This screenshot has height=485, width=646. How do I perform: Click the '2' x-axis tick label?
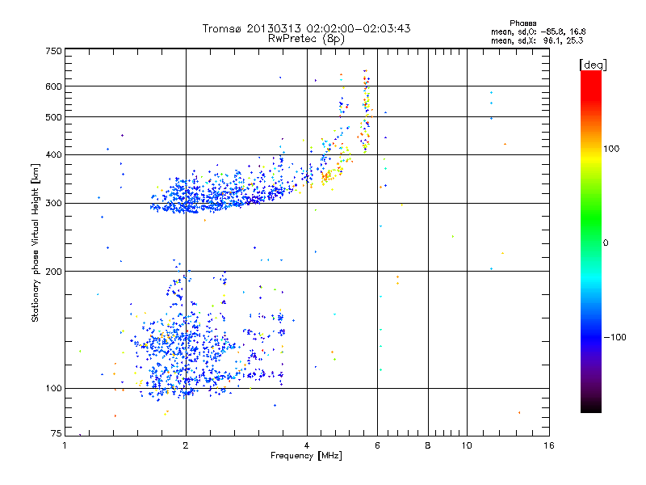[x=186, y=445]
